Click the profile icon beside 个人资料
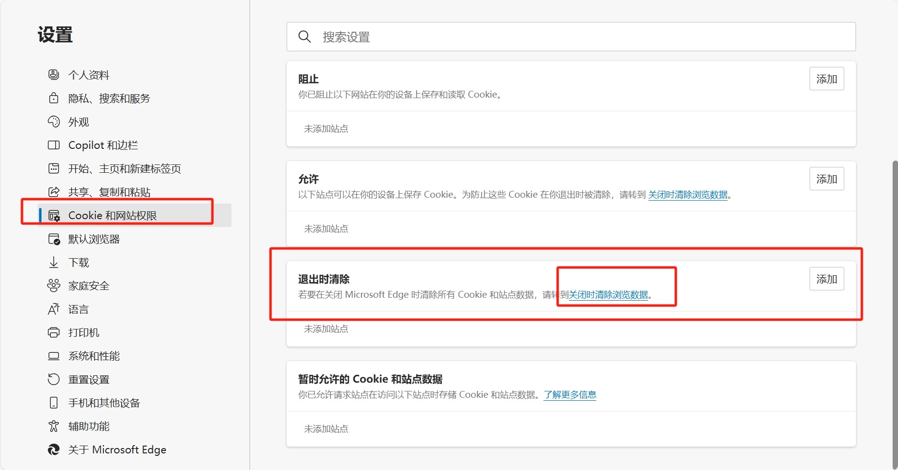Screen dimensions: 898x470 [x=54, y=75]
